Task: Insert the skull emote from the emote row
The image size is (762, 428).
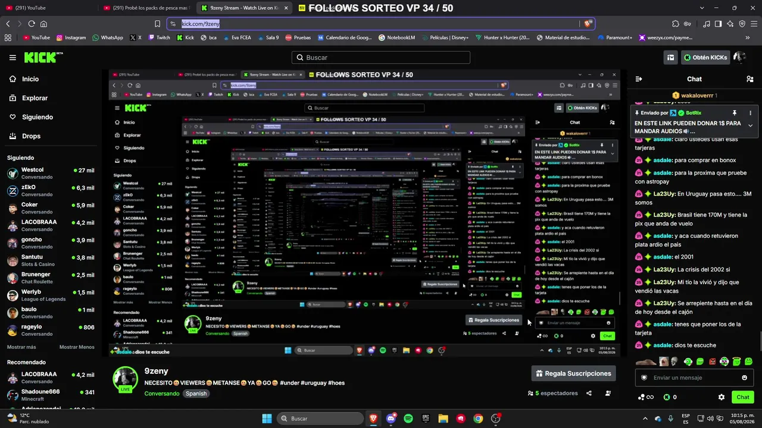Action: click(x=674, y=361)
